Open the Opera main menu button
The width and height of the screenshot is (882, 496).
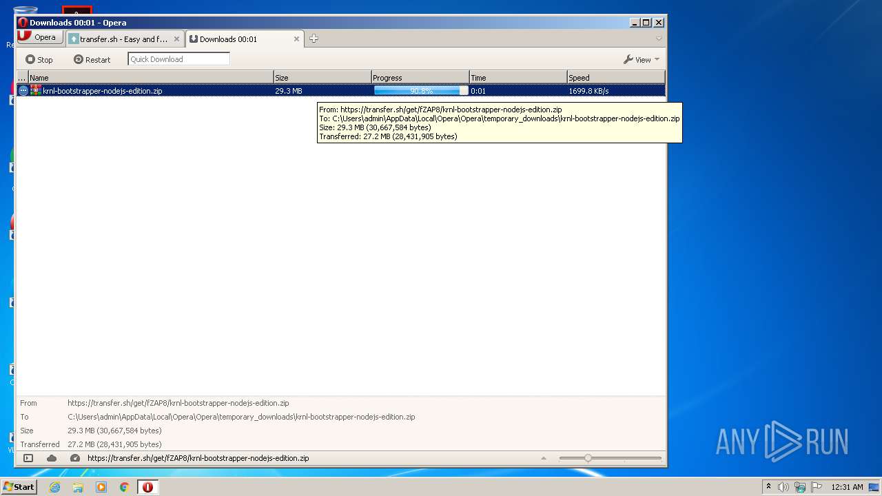[40, 37]
